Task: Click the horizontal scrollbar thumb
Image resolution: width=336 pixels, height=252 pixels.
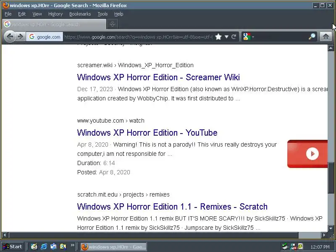Action: click(153, 235)
